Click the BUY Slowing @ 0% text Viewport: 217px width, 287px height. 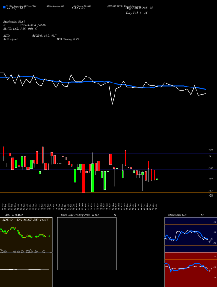pyautogui.click(x=68, y=39)
